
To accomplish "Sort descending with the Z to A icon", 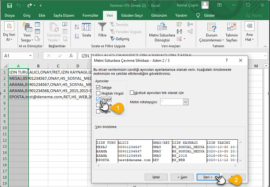I will (x=77, y=36).
